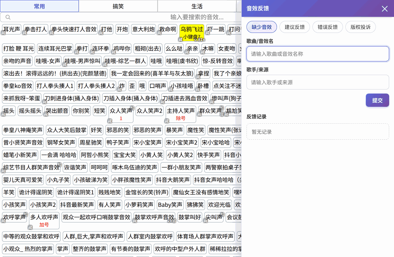
Task: Trigger the 鸡哔你 sound
Action: (x=122, y=49)
